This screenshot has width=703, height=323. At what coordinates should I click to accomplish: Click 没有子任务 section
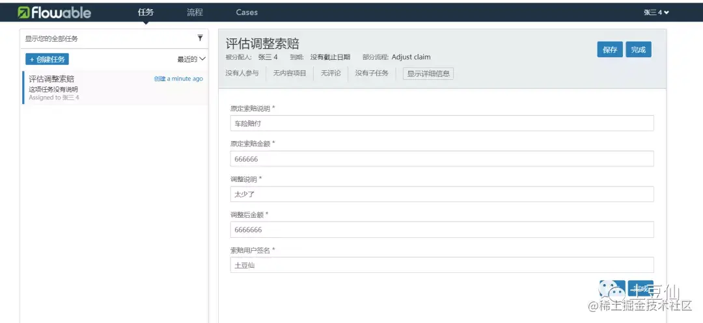tap(372, 73)
